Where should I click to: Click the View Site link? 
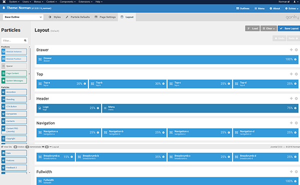tap(6, 147)
